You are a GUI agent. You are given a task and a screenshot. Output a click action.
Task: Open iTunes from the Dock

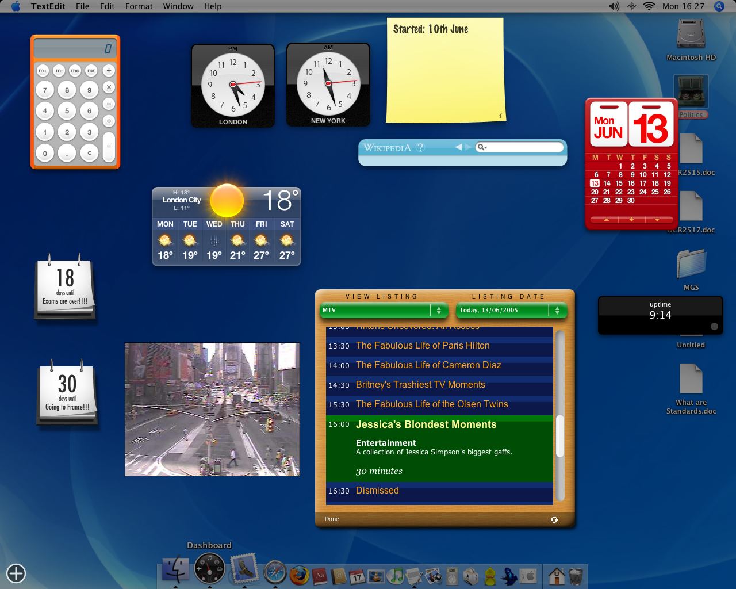pos(395,576)
